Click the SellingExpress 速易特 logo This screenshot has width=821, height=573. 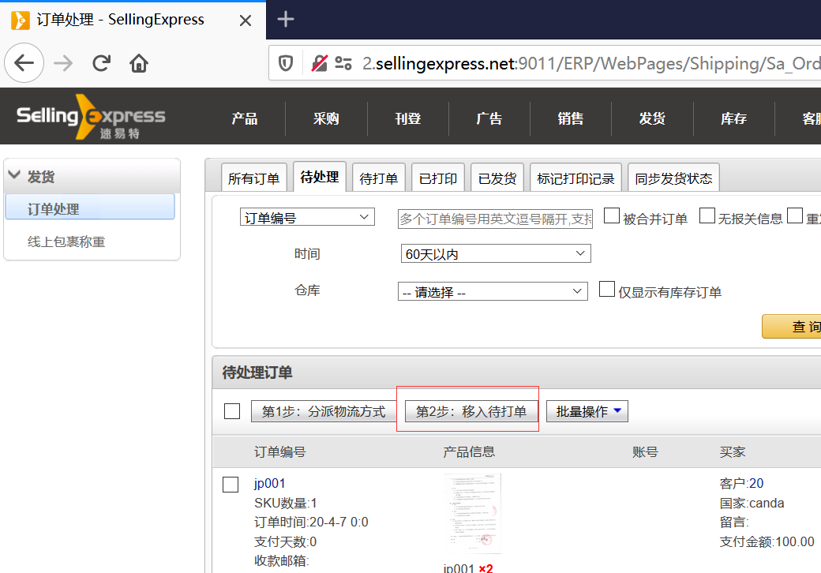tap(91, 117)
